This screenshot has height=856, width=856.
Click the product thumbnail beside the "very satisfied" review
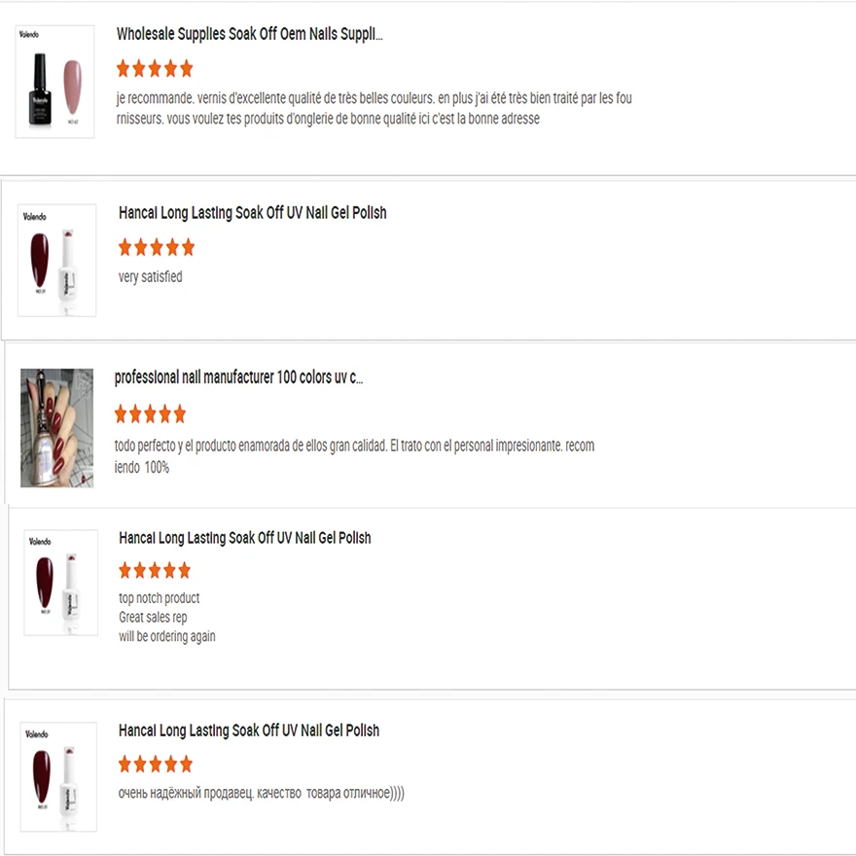pyautogui.click(x=57, y=260)
